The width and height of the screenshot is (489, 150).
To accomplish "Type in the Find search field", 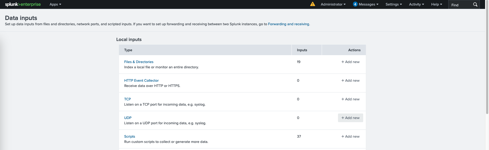I will tap(460, 5).
